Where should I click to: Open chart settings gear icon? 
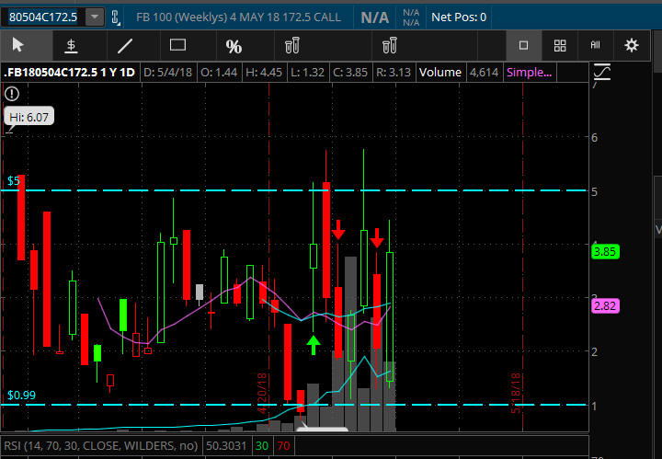(x=632, y=45)
